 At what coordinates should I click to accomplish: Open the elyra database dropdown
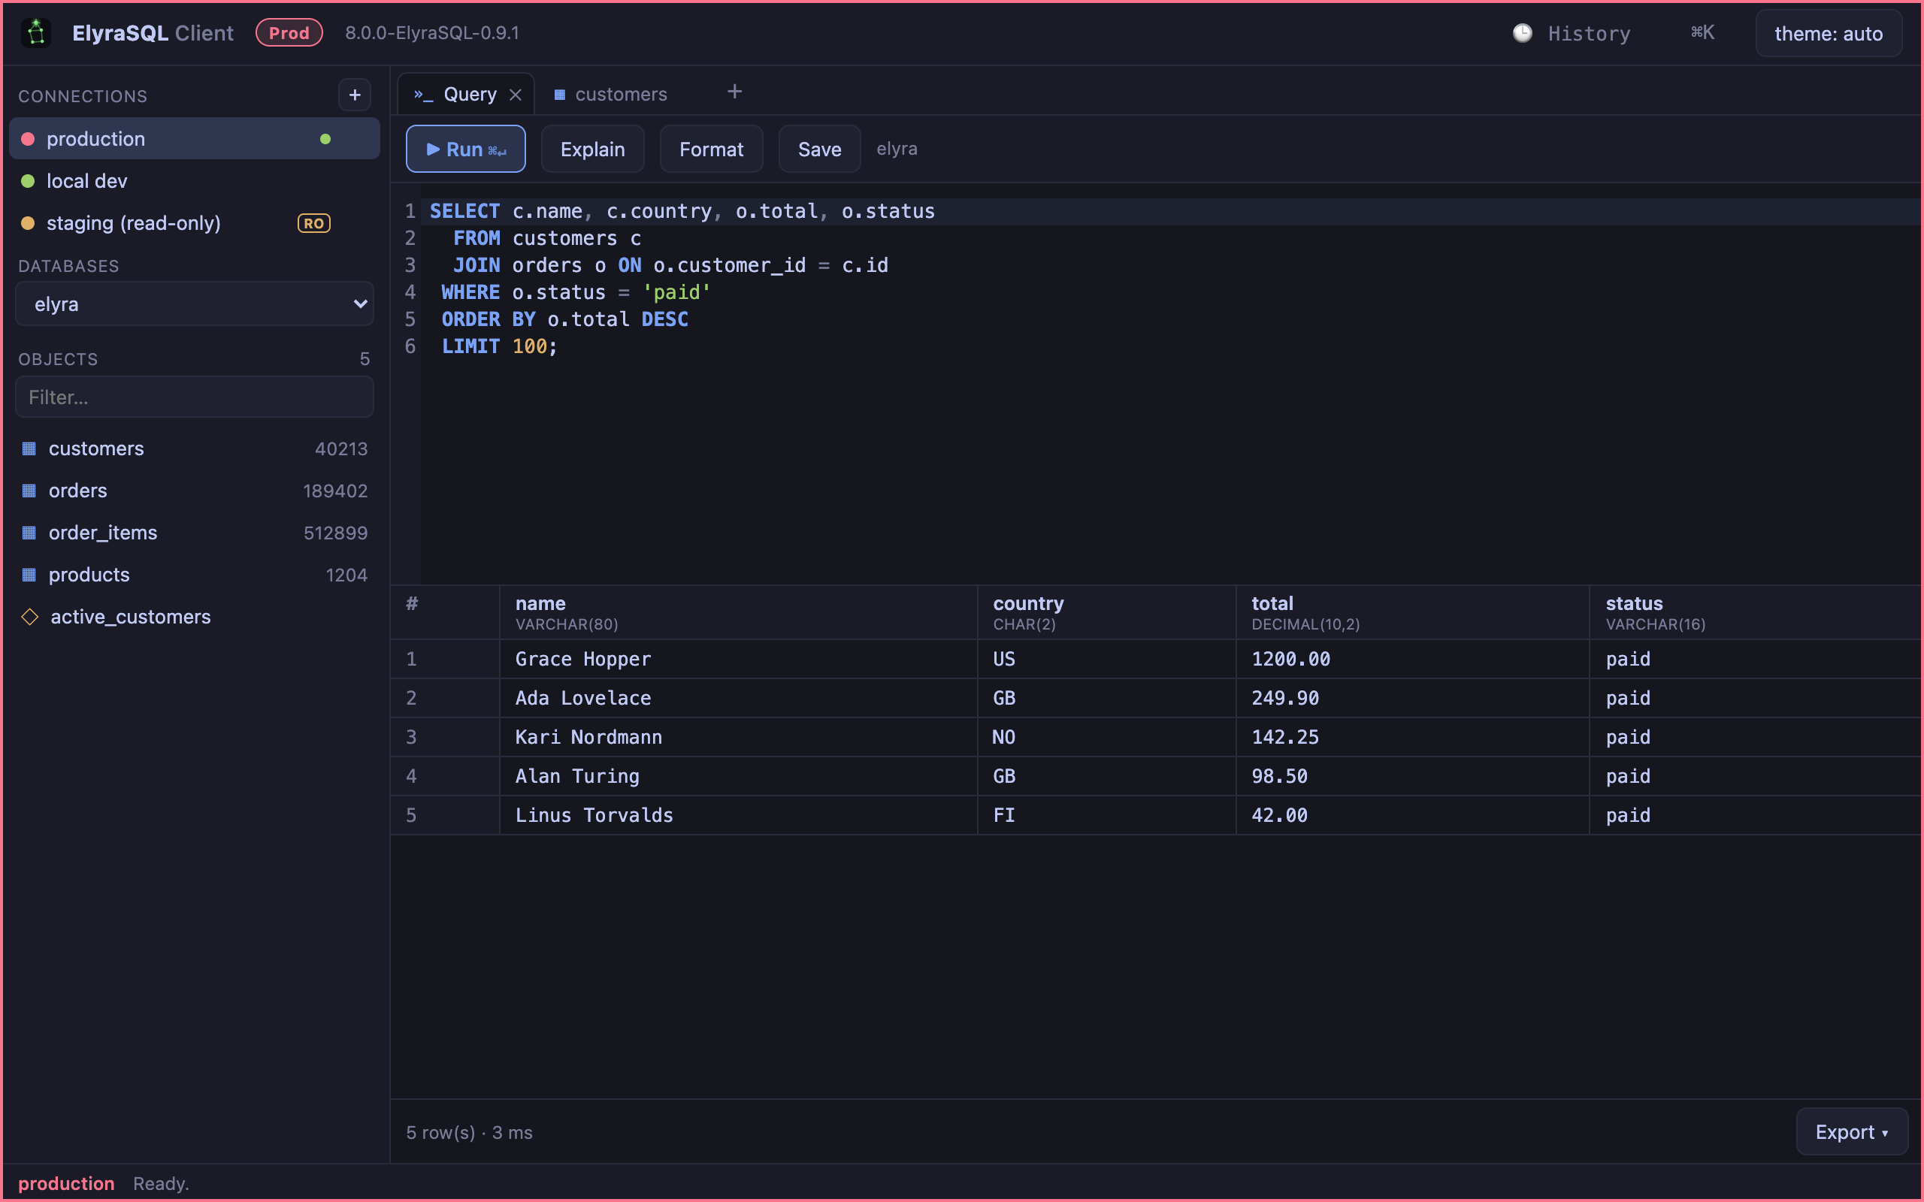pyautogui.click(x=195, y=304)
